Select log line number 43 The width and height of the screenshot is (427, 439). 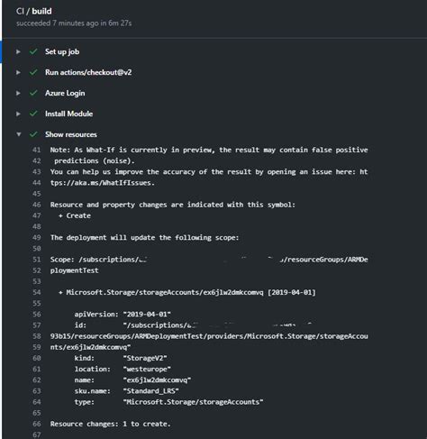point(37,171)
